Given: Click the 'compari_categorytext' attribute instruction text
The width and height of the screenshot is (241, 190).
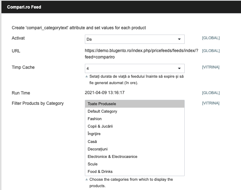Looking at the screenshot, I should coord(79,28).
